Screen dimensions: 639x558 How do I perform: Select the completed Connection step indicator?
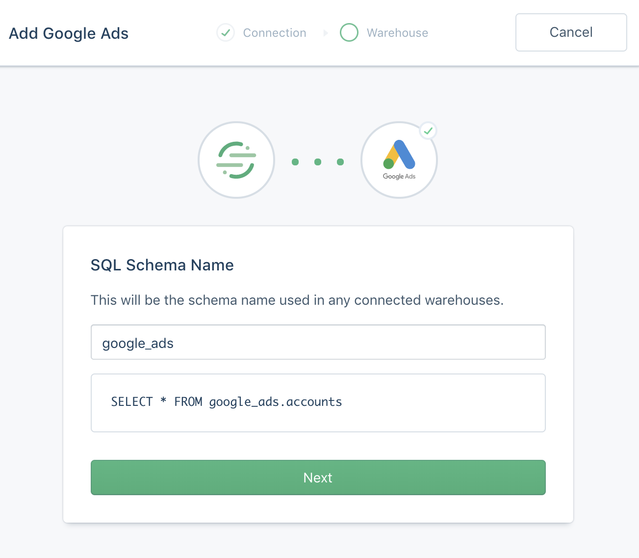click(x=225, y=32)
